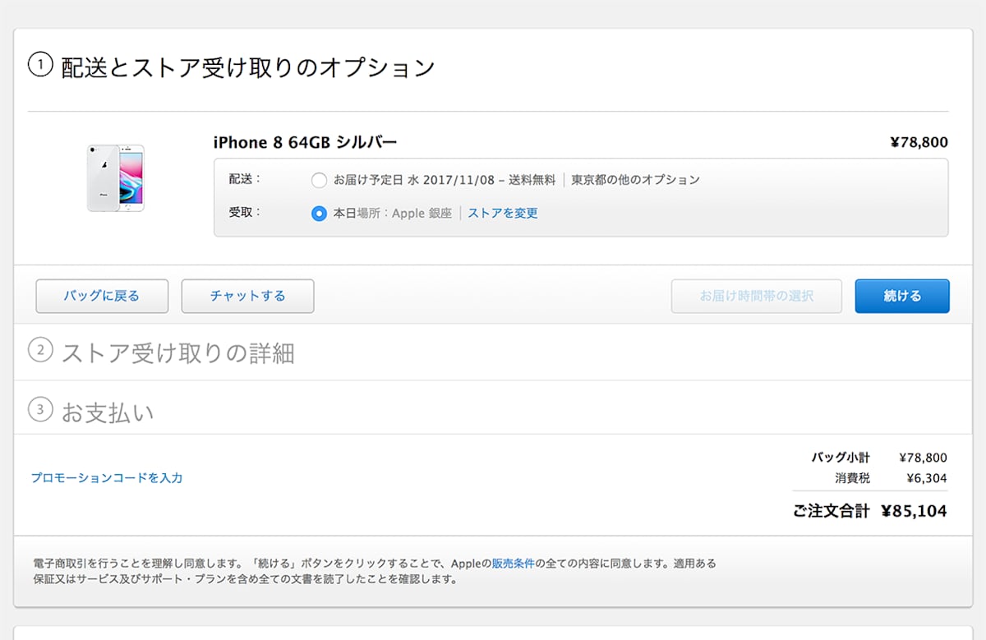The width and height of the screenshot is (986, 640).
Task: Click the iPhone 8 silver product thumbnail
Action: [x=116, y=178]
